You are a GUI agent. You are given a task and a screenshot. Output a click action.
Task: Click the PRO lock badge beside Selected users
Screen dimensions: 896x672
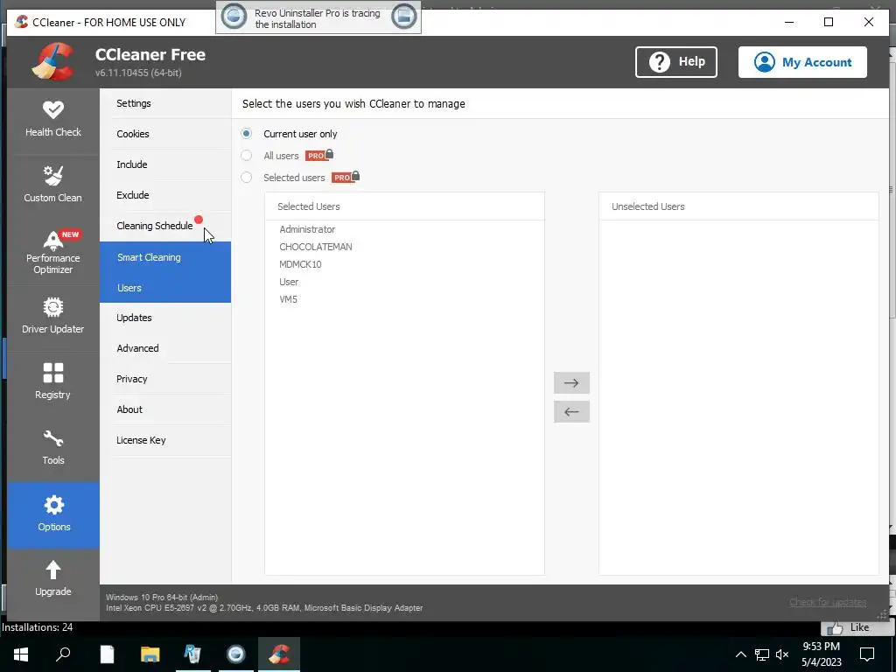(x=346, y=177)
